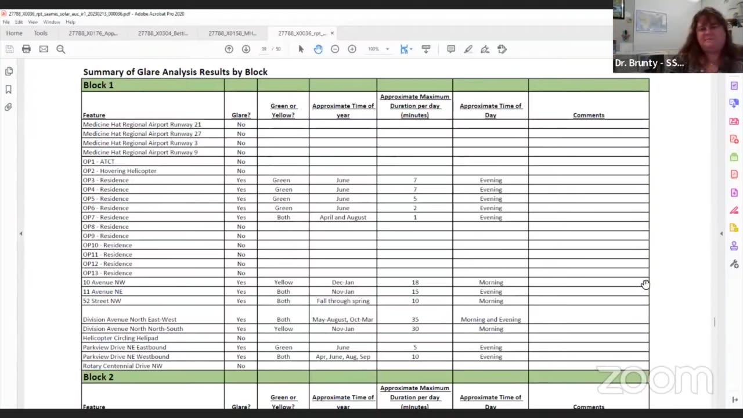The image size is (743, 418).
Task: Switch to the 27788_X0176_App tab
Action: 93,33
